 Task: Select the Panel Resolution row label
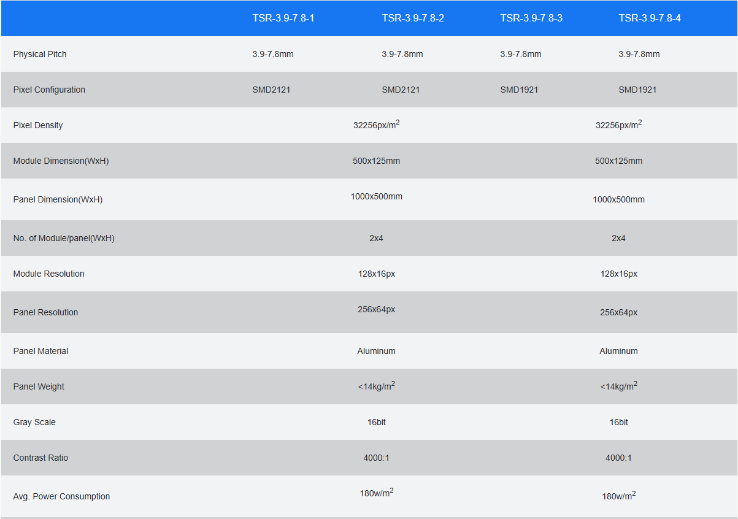tap(45, 312)
